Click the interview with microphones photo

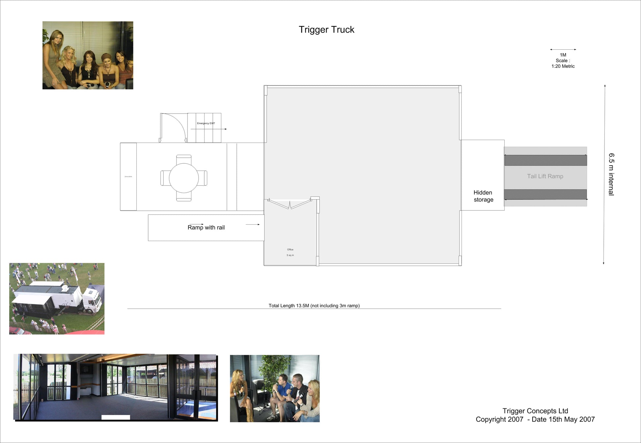click(x=274, y=388)
